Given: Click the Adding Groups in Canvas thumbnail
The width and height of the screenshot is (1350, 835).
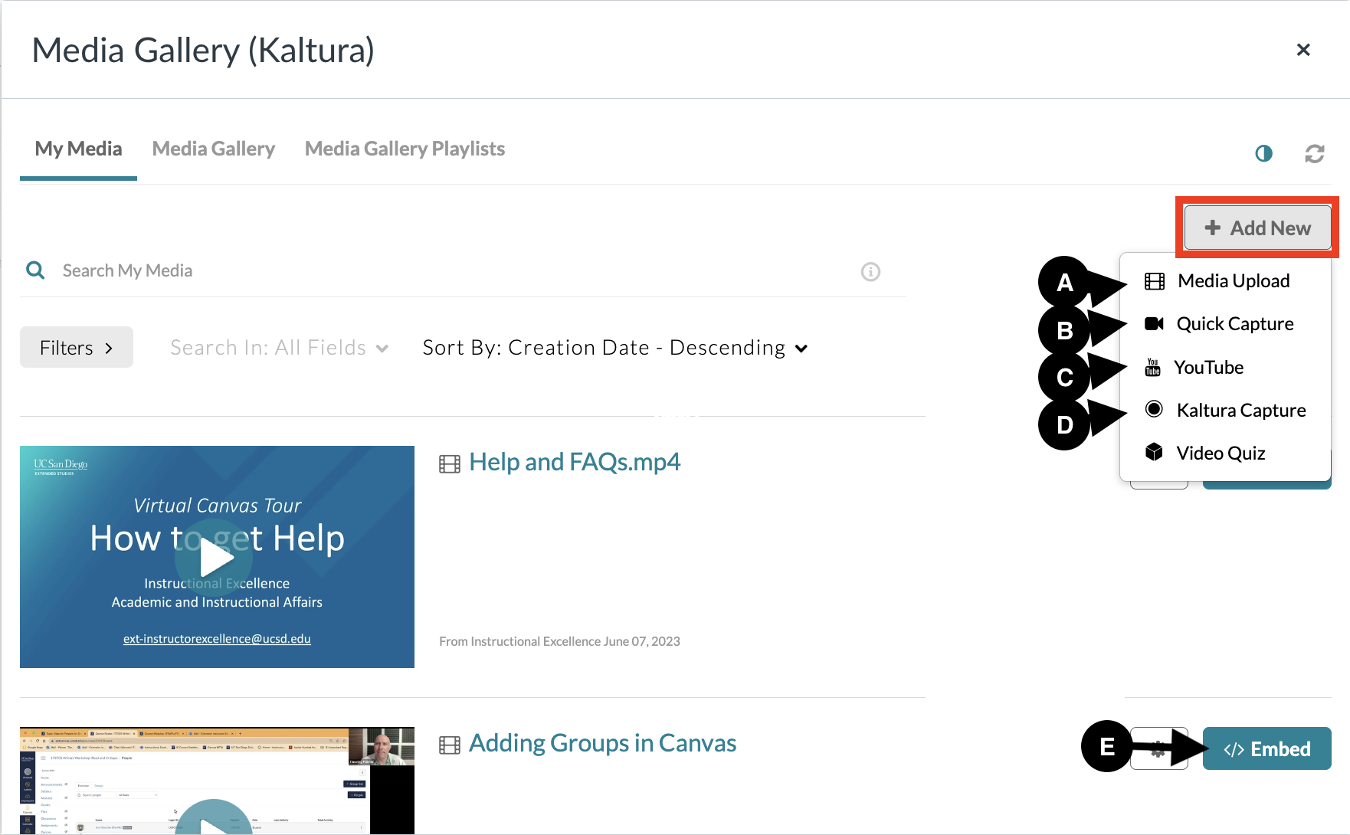Looking at the screenshot, I should (x=217, y=781).
